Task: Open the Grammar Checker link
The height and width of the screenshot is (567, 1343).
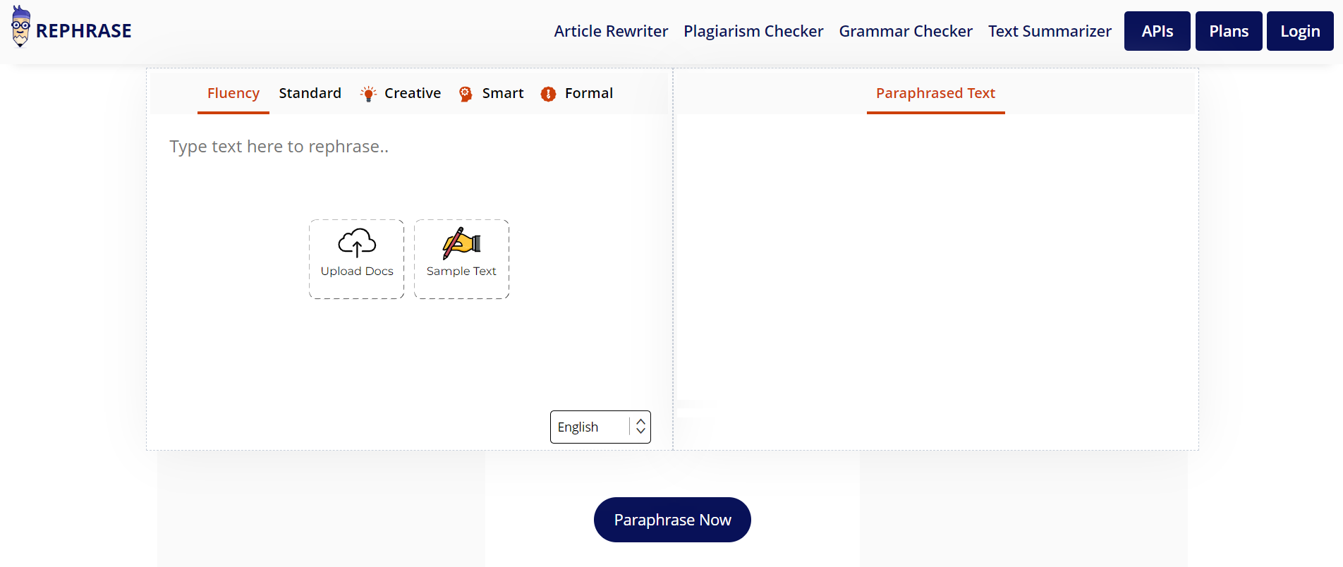Action: [906, 31]
